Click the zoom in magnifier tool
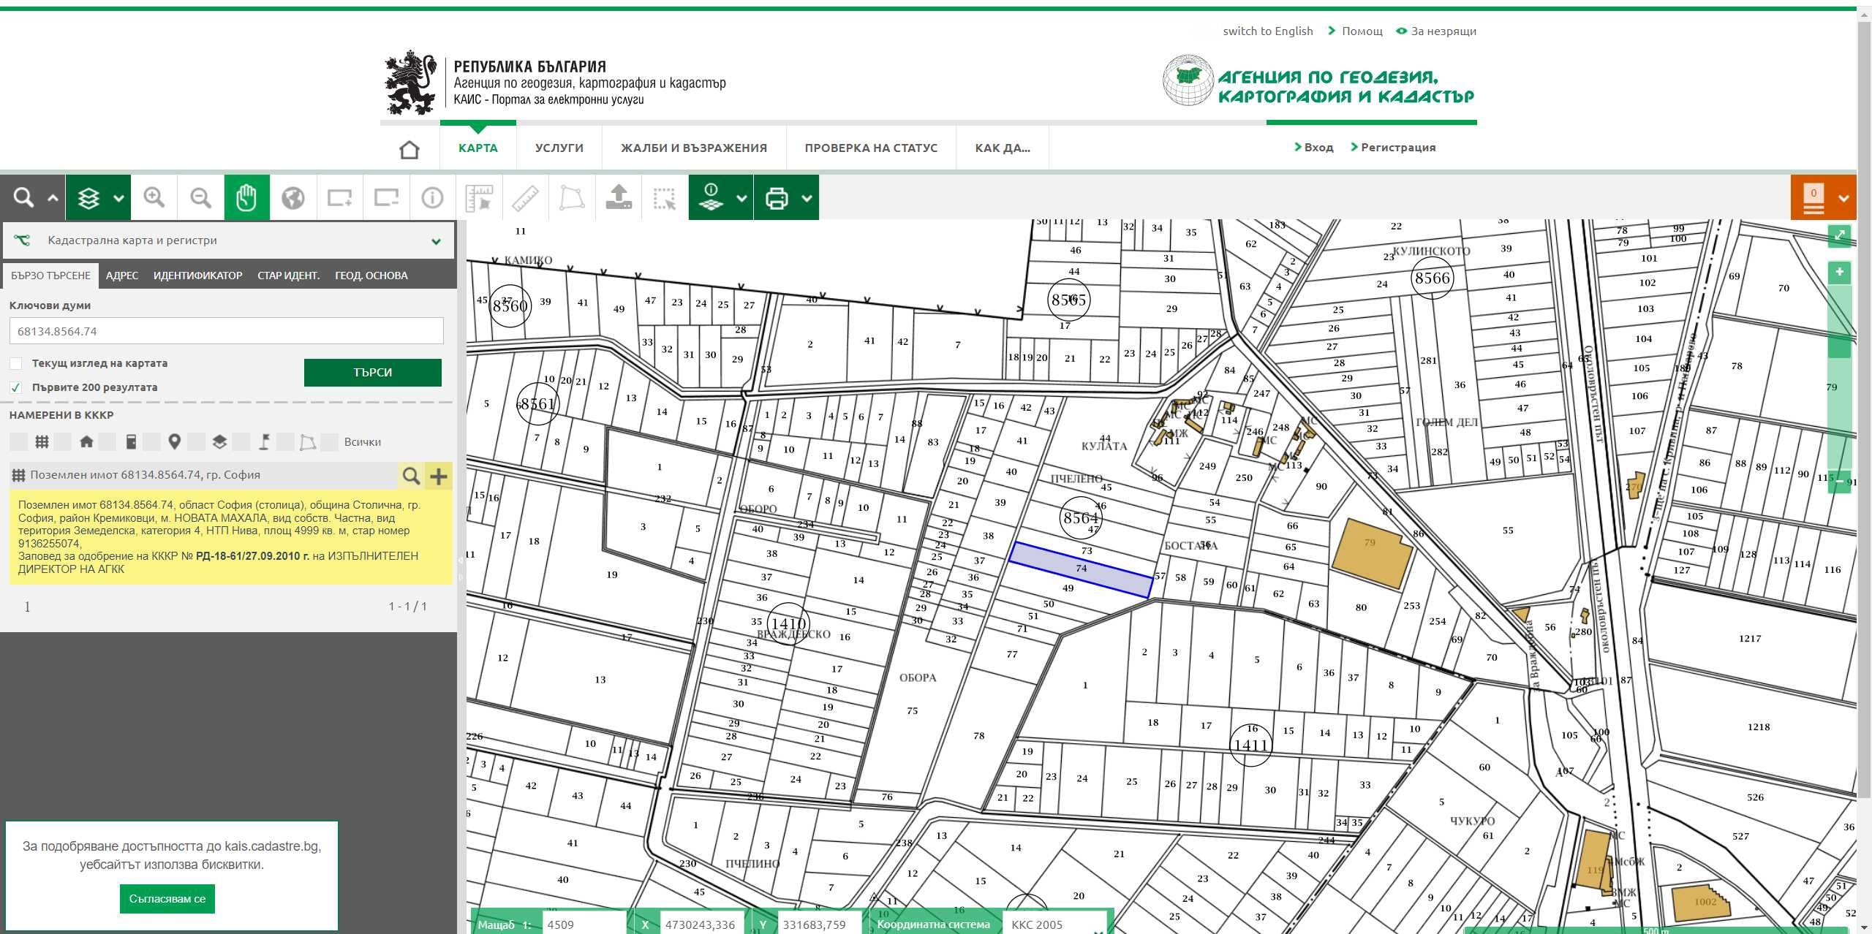 [154, 197]
